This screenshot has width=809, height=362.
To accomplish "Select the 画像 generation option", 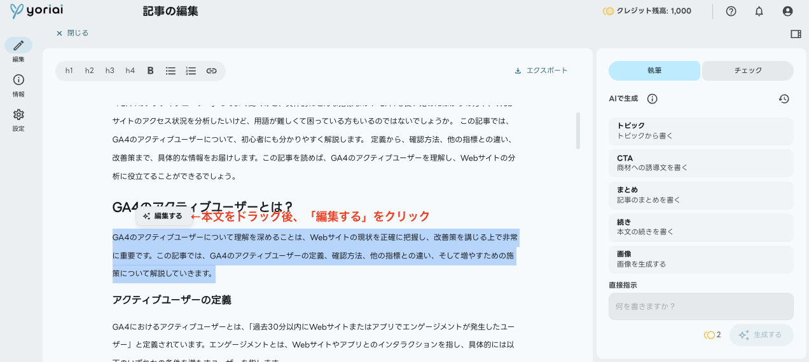I will coord(701,259).
